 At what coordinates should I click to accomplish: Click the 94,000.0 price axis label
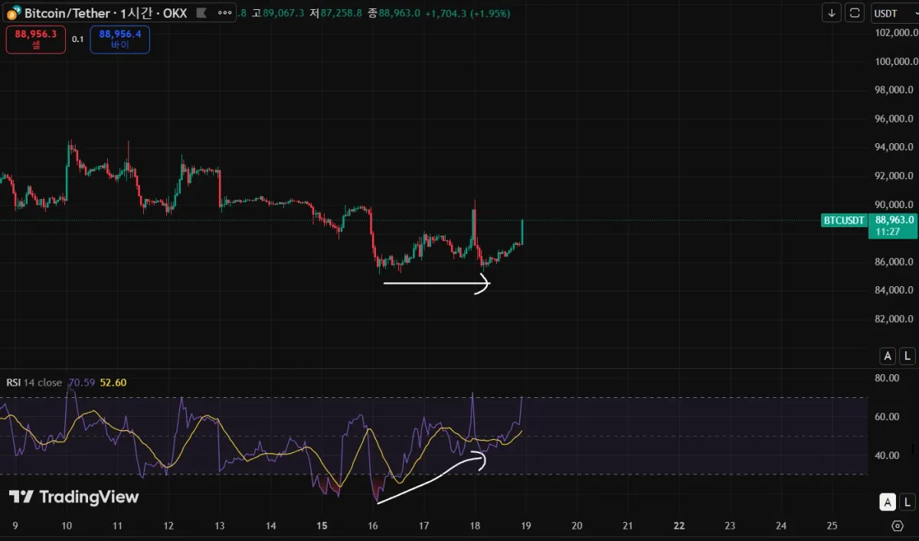(895, 148)
